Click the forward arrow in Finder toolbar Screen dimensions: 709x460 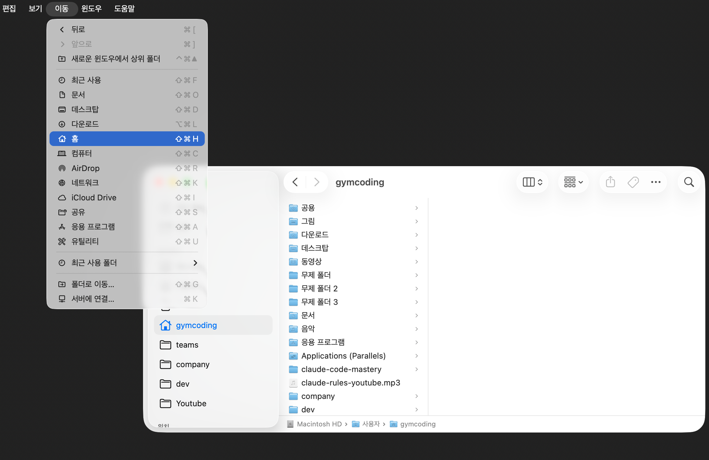tap(317, 182)
